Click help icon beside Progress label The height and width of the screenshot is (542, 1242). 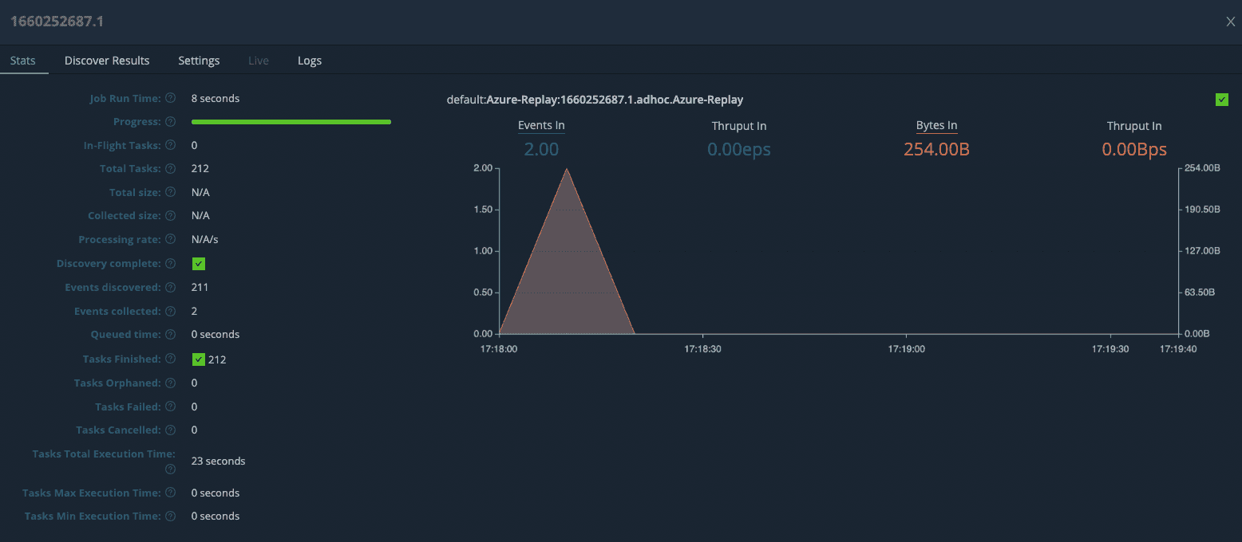[x=170, y=122]
